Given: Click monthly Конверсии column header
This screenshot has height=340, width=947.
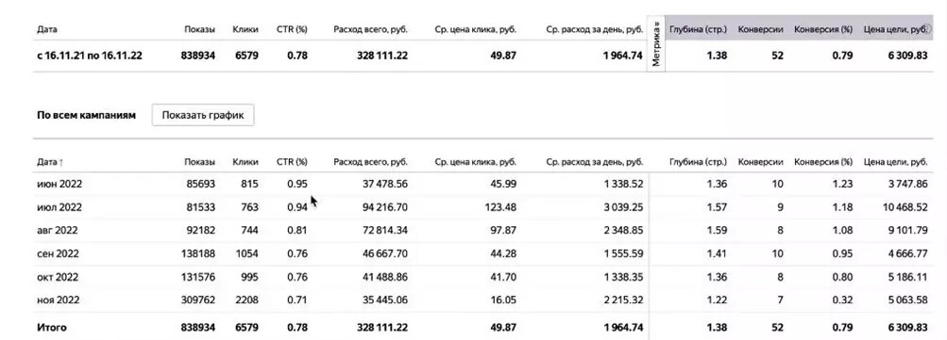Looking at the screenshot, I should point(760,162).
